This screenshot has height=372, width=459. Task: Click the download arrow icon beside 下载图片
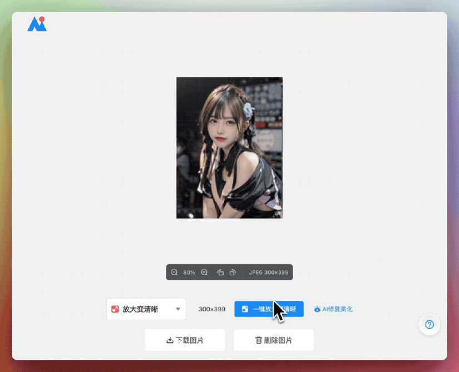170,340
